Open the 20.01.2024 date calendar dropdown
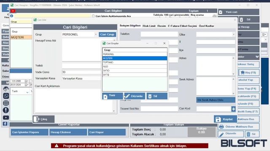Viewport: 270px width, 151px height. click(27, 85)
